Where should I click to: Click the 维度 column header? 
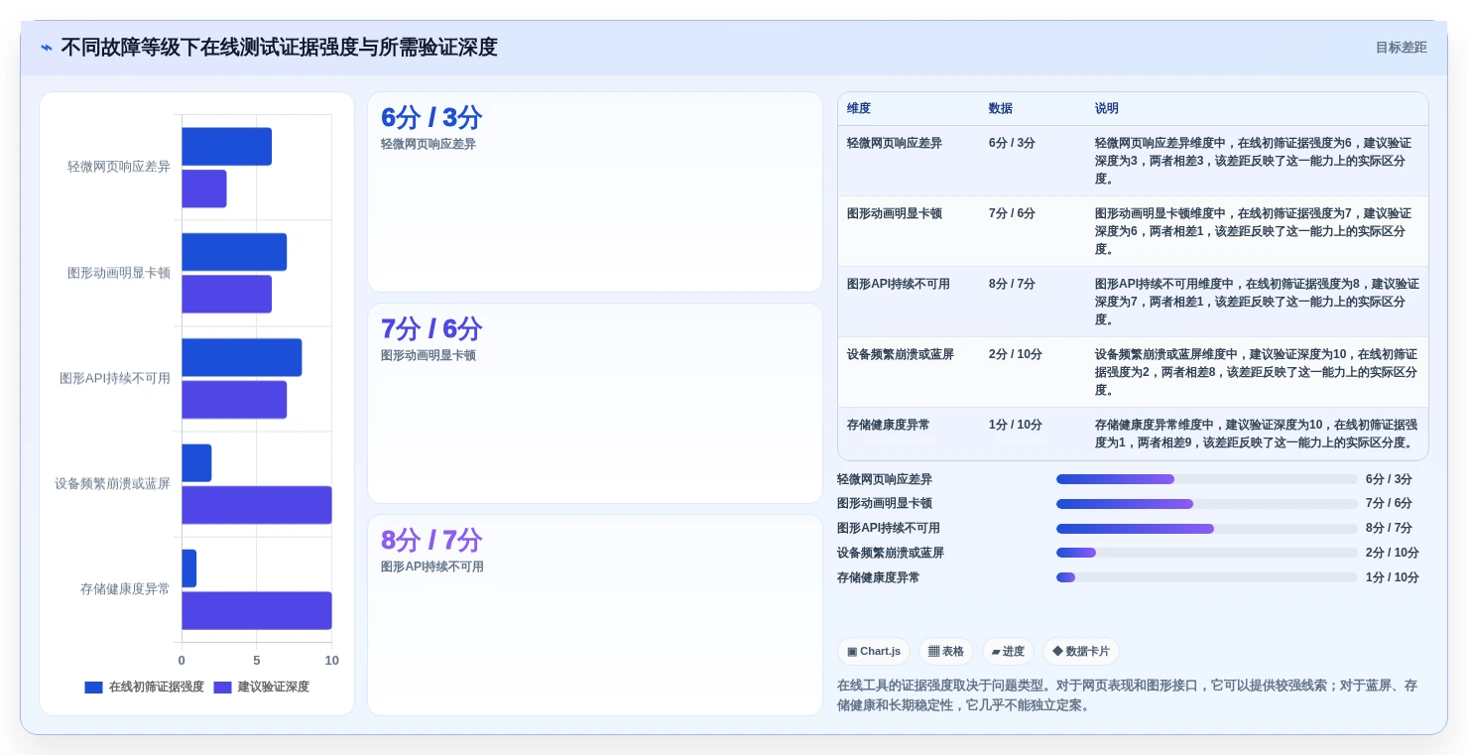coord(859,108)
